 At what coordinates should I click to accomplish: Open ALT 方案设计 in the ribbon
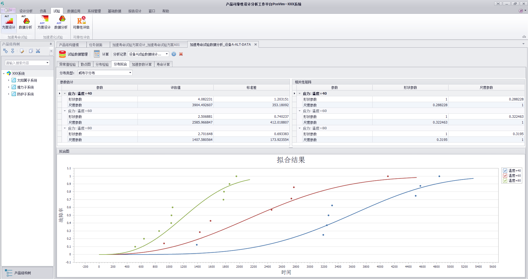click(9, 23)
